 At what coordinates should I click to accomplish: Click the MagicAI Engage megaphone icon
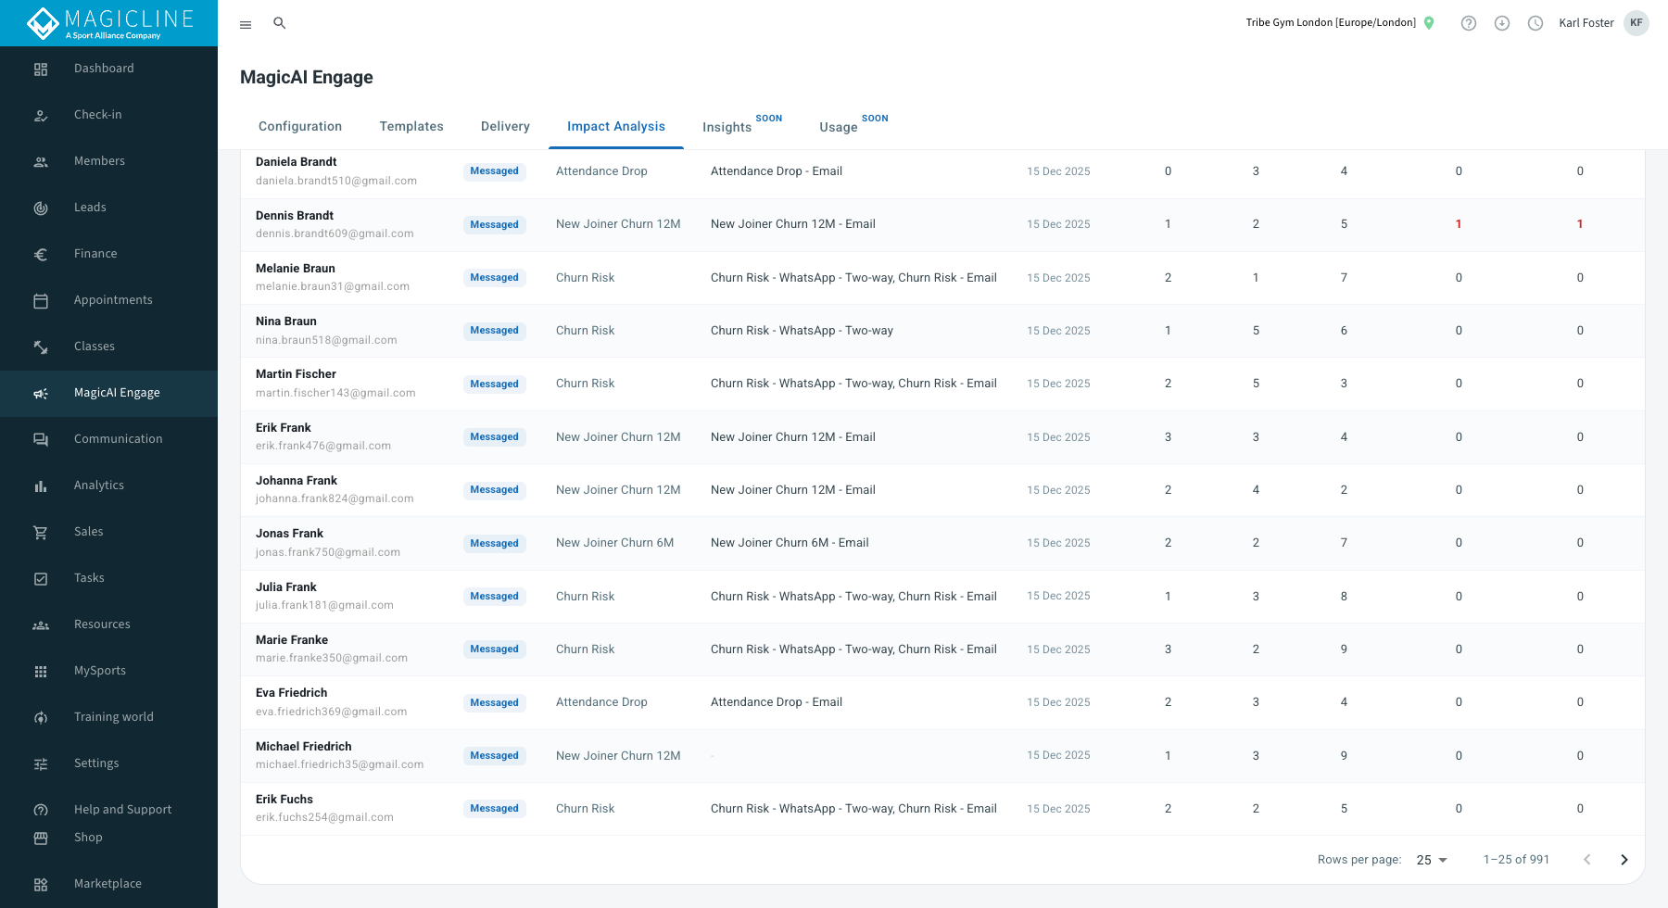(x=41, y=393)
